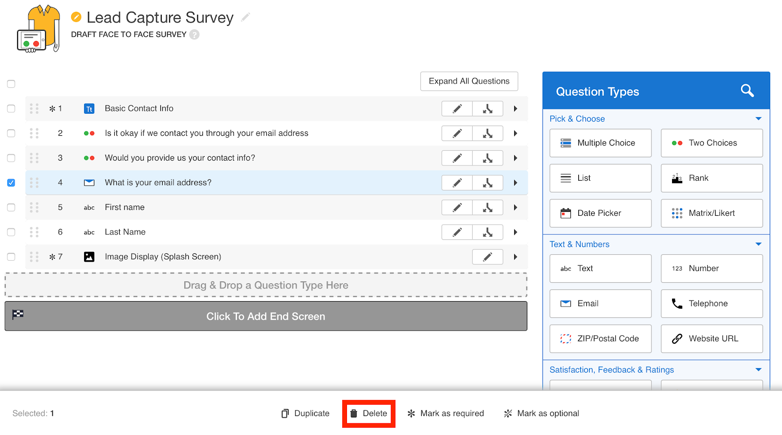Image resolution: width=782 pixels, height=435 pixels.
Task: Click the envelope type icon of question 4
Action: pyautogui.click(x=89, y=183)
